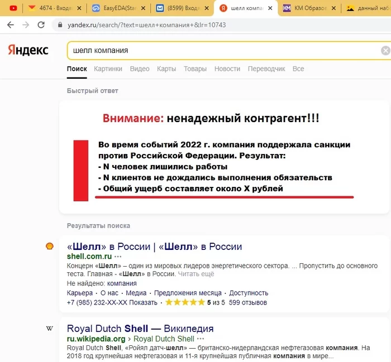The image size is (391, 362).
Task: Open the Новости news tab
Action: click(227, 69)
